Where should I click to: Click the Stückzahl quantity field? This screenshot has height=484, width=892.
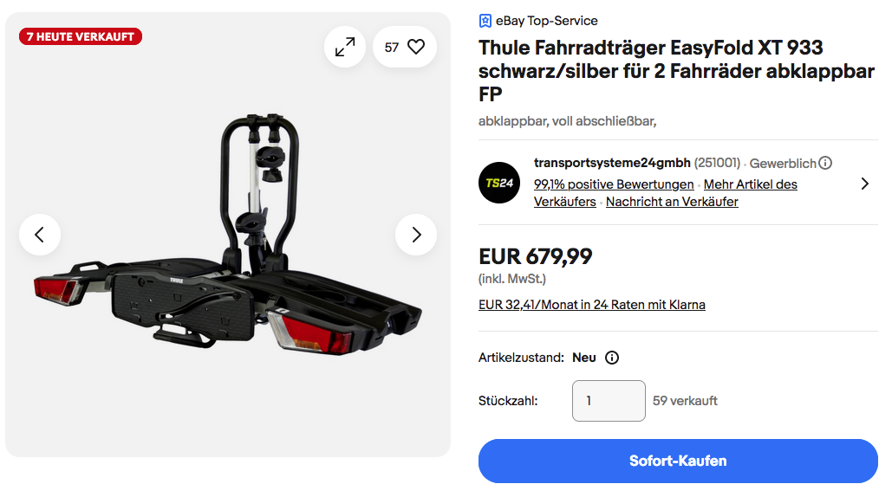[609, 401]
